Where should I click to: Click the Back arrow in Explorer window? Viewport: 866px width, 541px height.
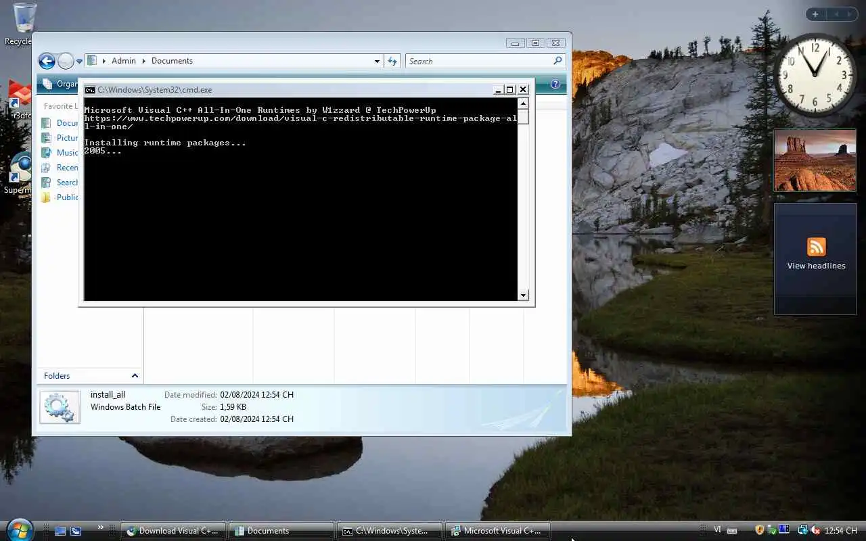click(x=47, y=61)
